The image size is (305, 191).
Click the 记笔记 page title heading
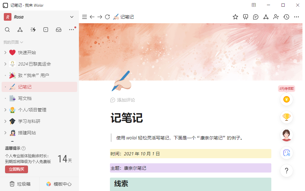click(127, 118)
